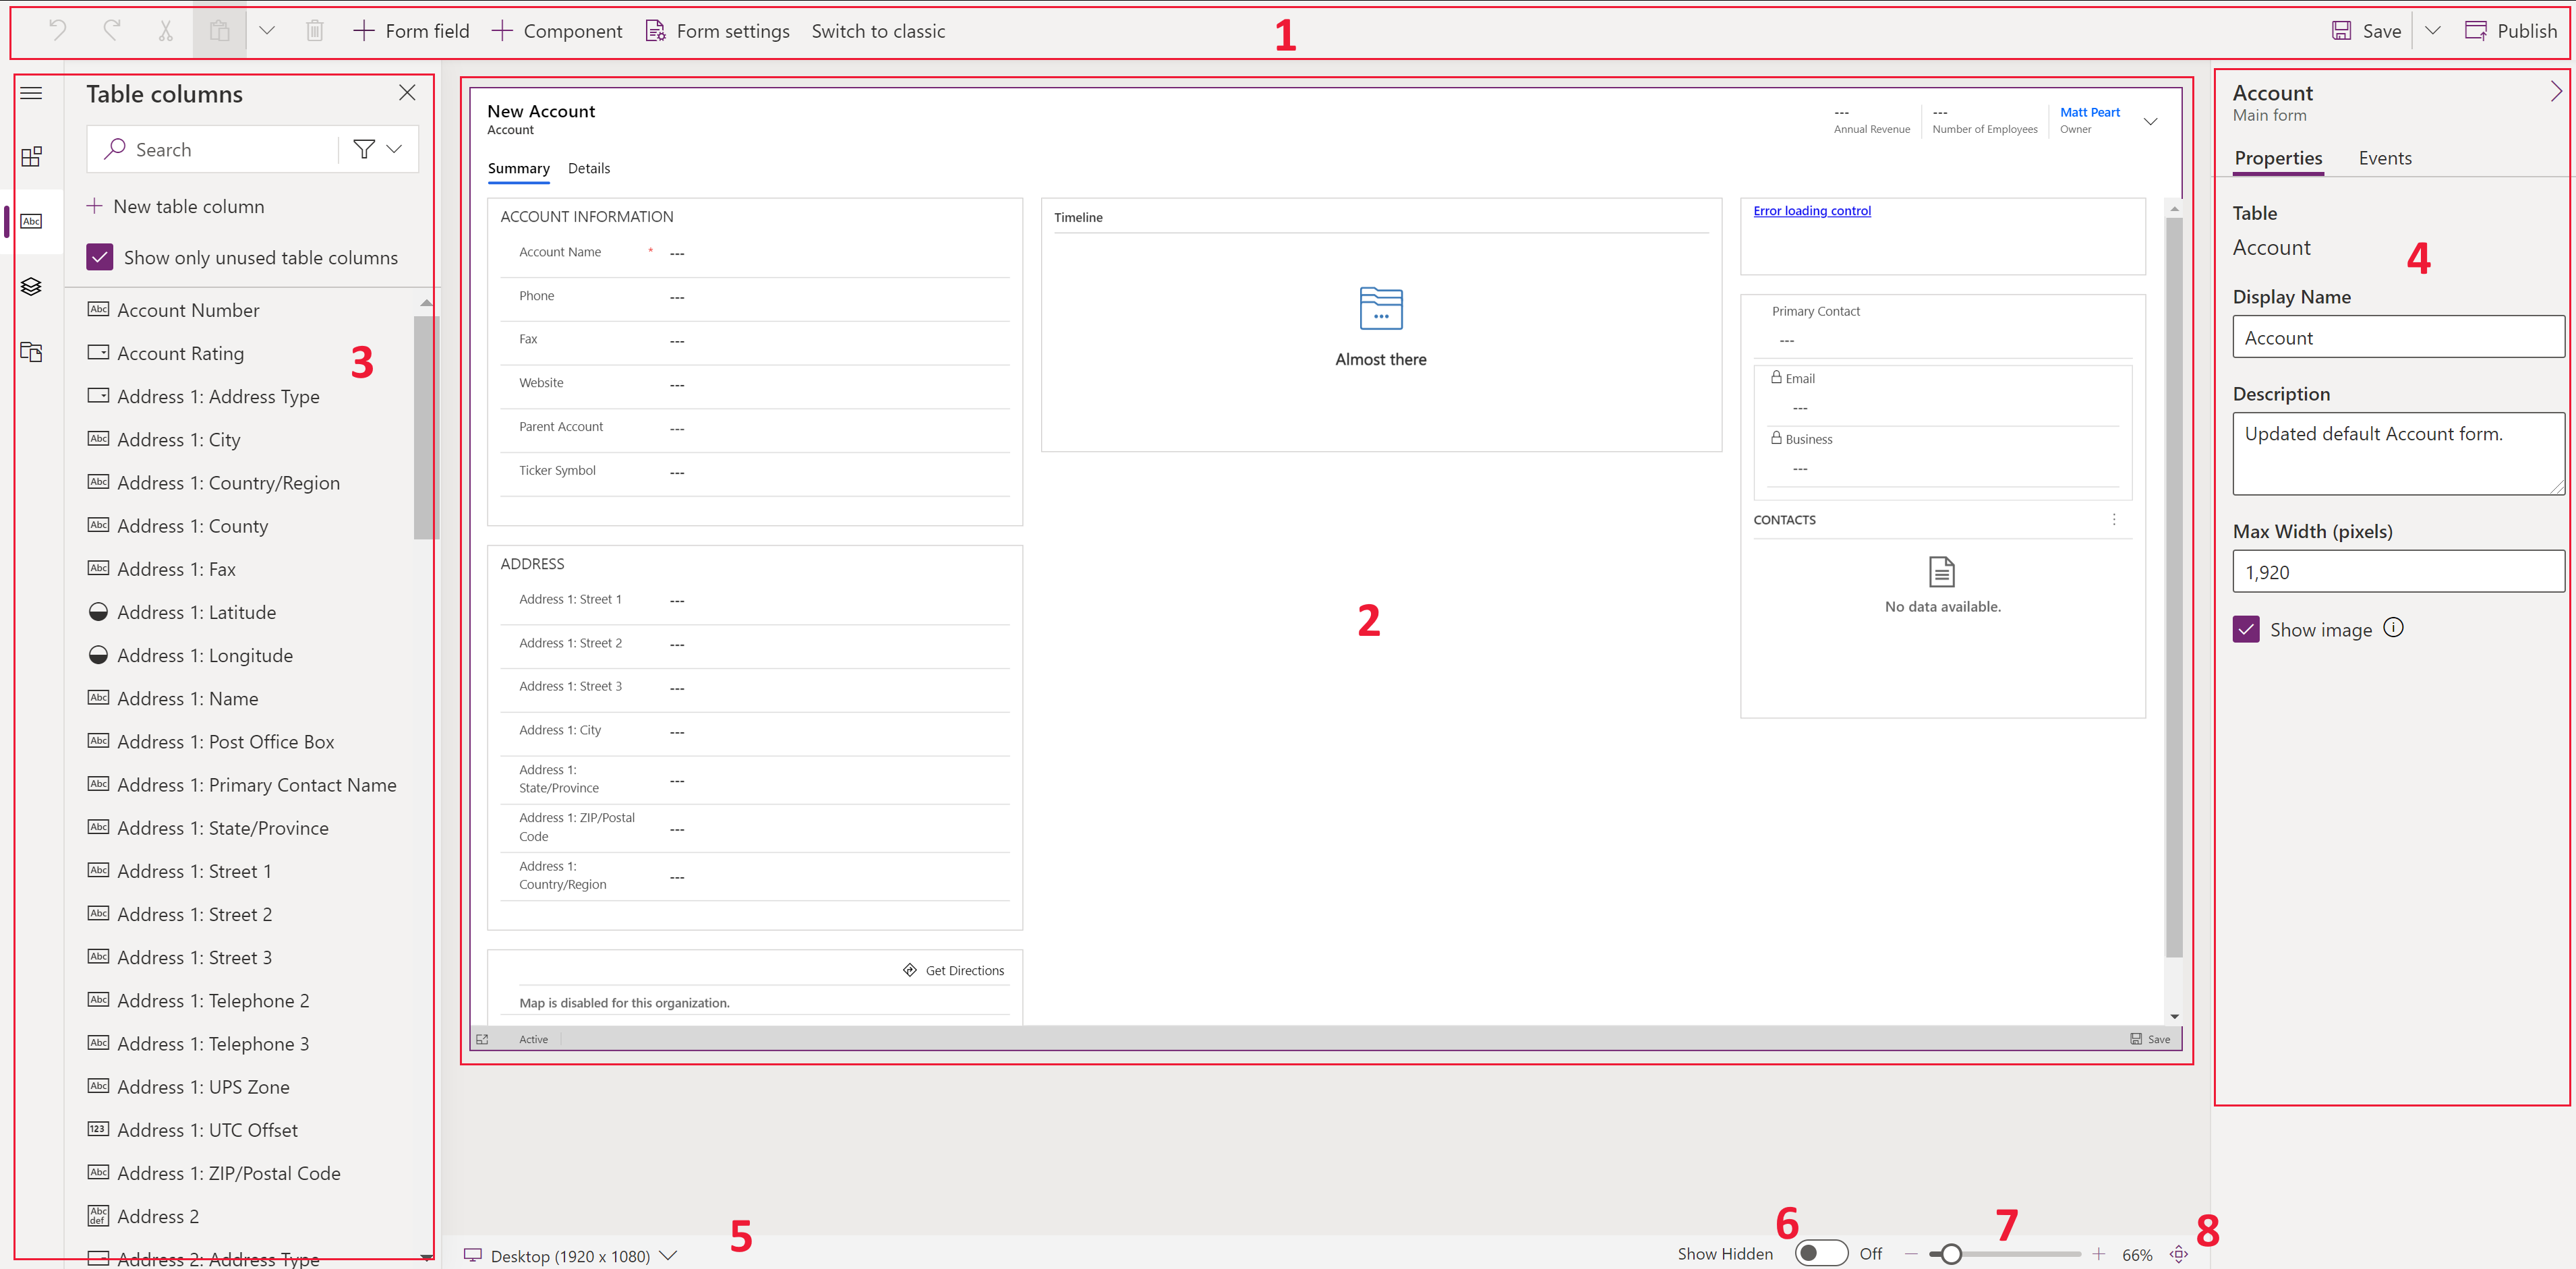Viewport: 2576px width, 1269px height.
Task: Switch to the Events tab in properties
Action: coord(2385,158)
